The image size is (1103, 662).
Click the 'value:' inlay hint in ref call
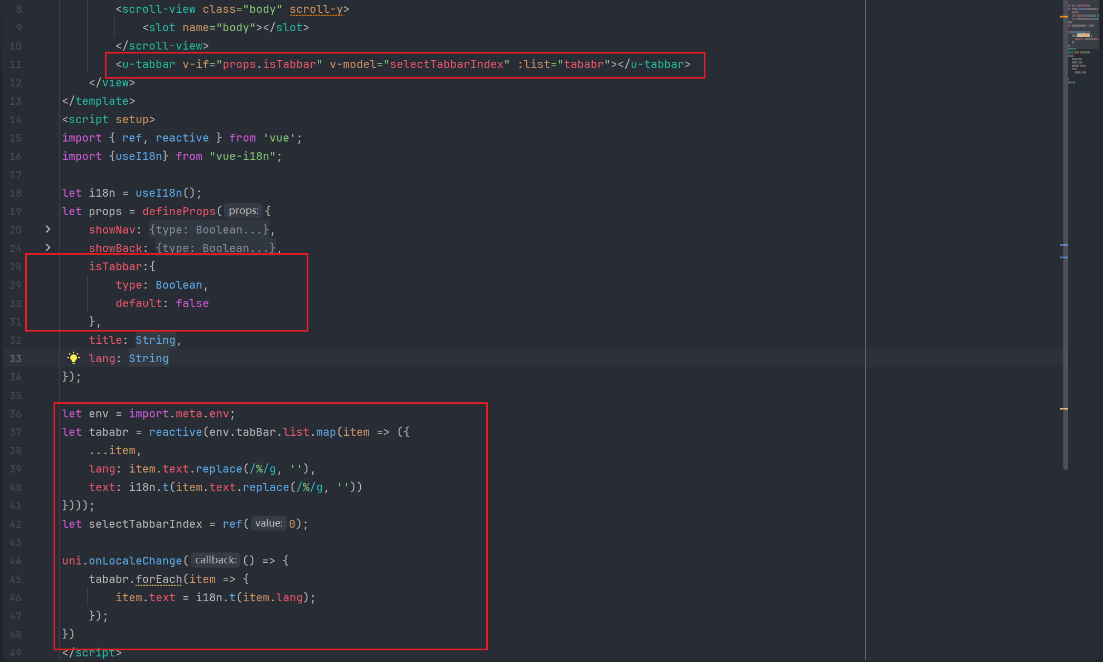[269, 524]
